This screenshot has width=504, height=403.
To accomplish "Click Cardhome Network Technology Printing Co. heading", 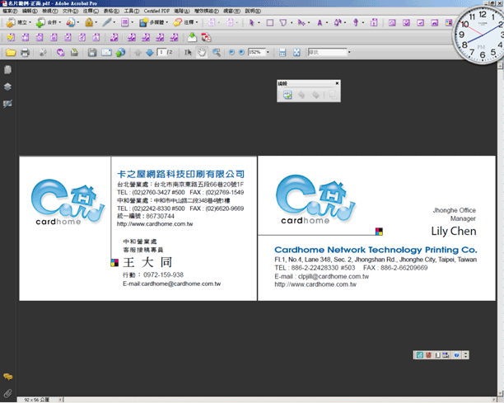I will pyautogui.click(x=376, y=250).
